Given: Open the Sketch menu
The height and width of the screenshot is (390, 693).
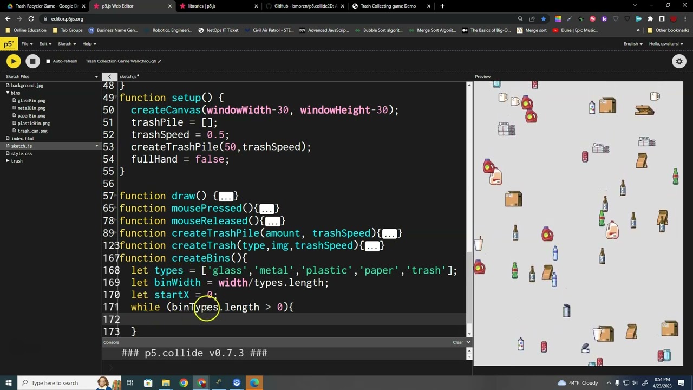Looking at the screenshot, I should pyautogui.click(x=67, y=44).
